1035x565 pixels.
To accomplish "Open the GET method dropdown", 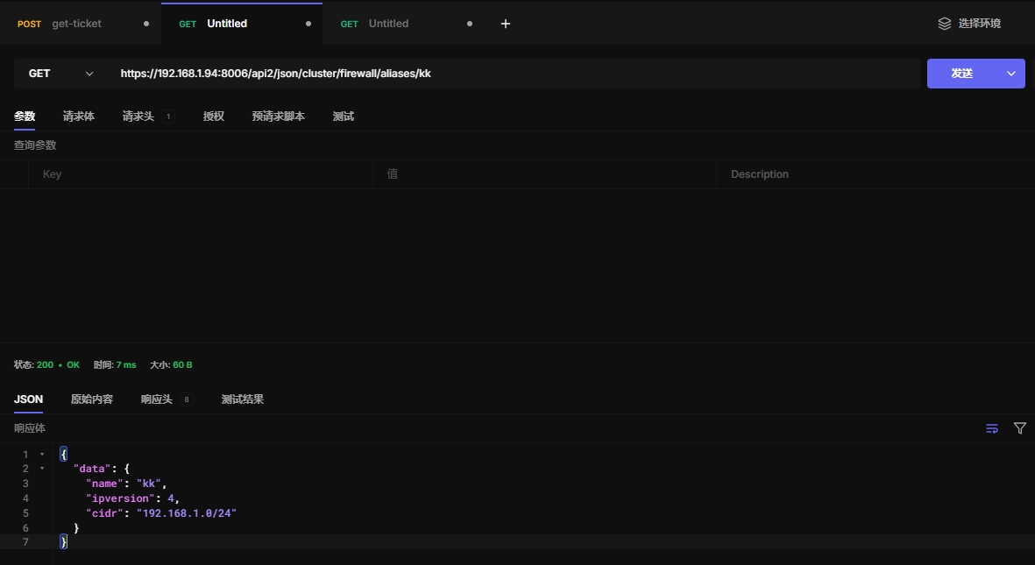I will [x=60, y=74].
